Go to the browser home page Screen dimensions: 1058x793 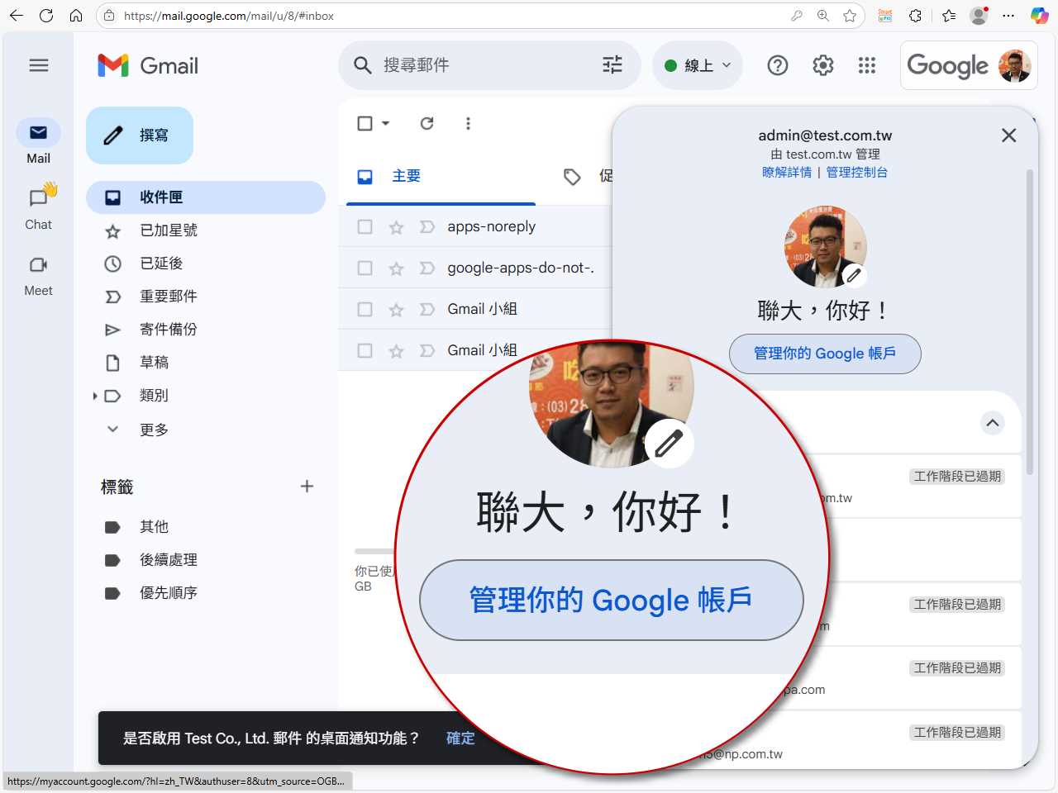76,16
